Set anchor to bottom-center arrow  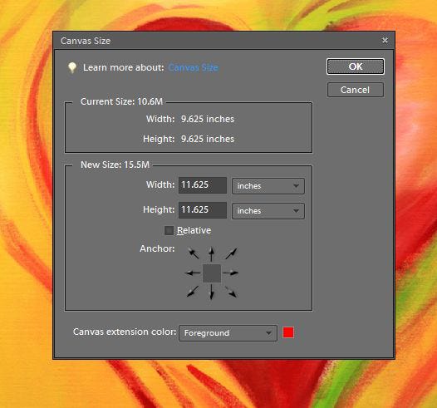(212, 292)
